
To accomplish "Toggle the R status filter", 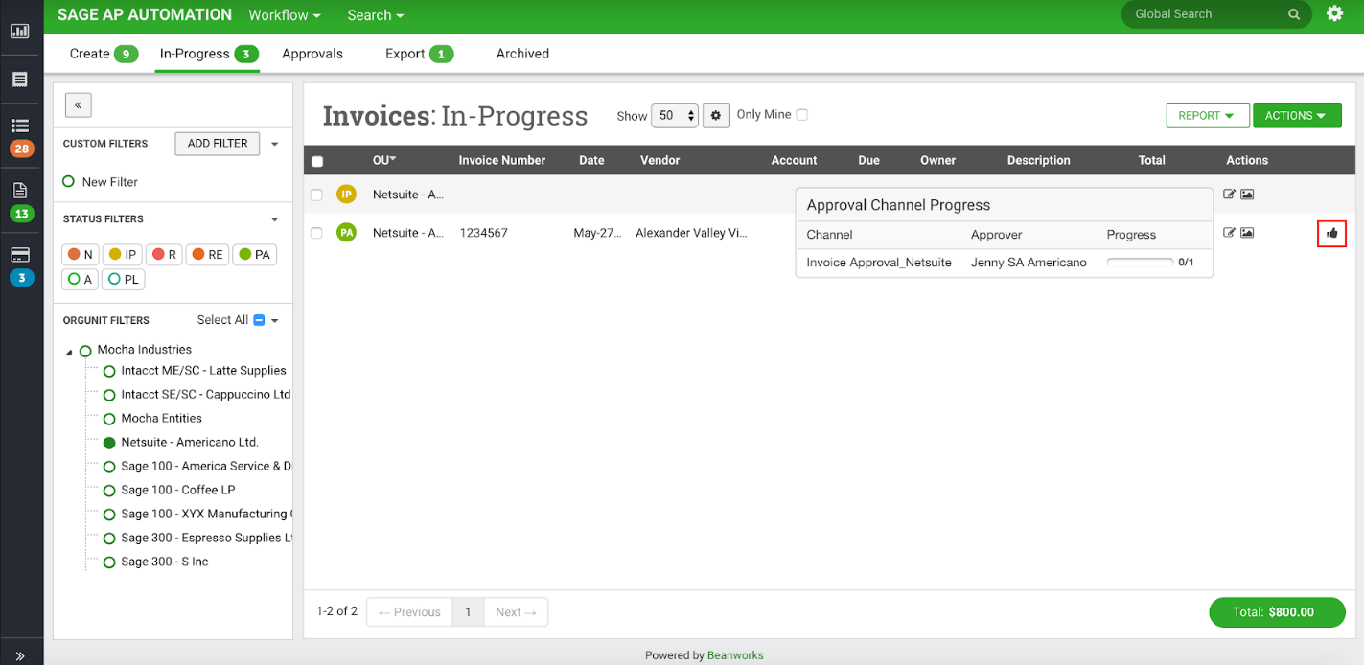I will pos(164,255).
